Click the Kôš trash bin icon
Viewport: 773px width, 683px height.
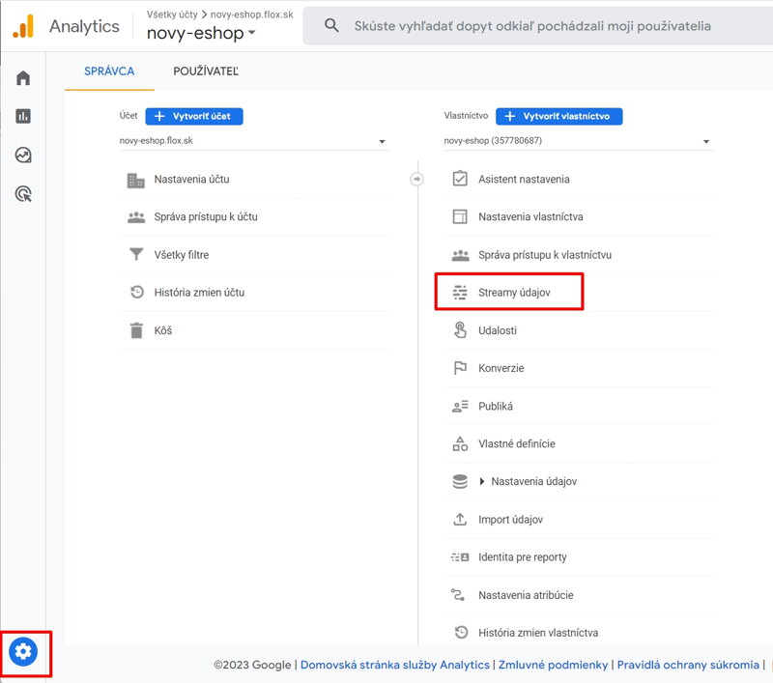click(136, 330)
